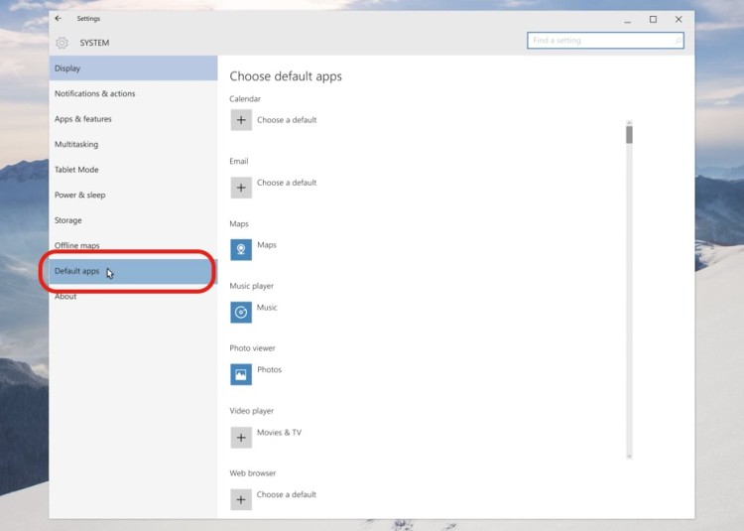This screenshot has width=744, height=531.
Task: Click the plus icon under Web browser
Action: coord(241,499)
